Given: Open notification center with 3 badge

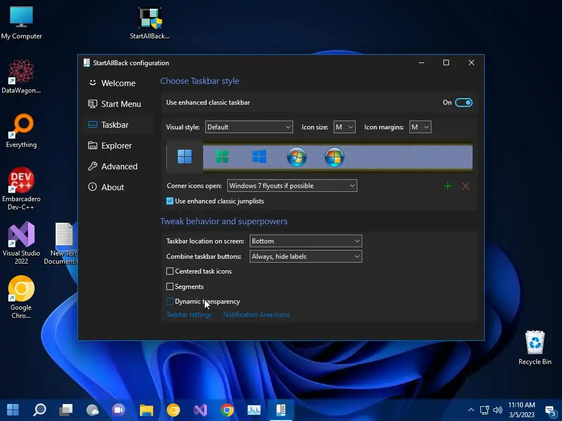Looking at the screenshot, I should (550, 411).
